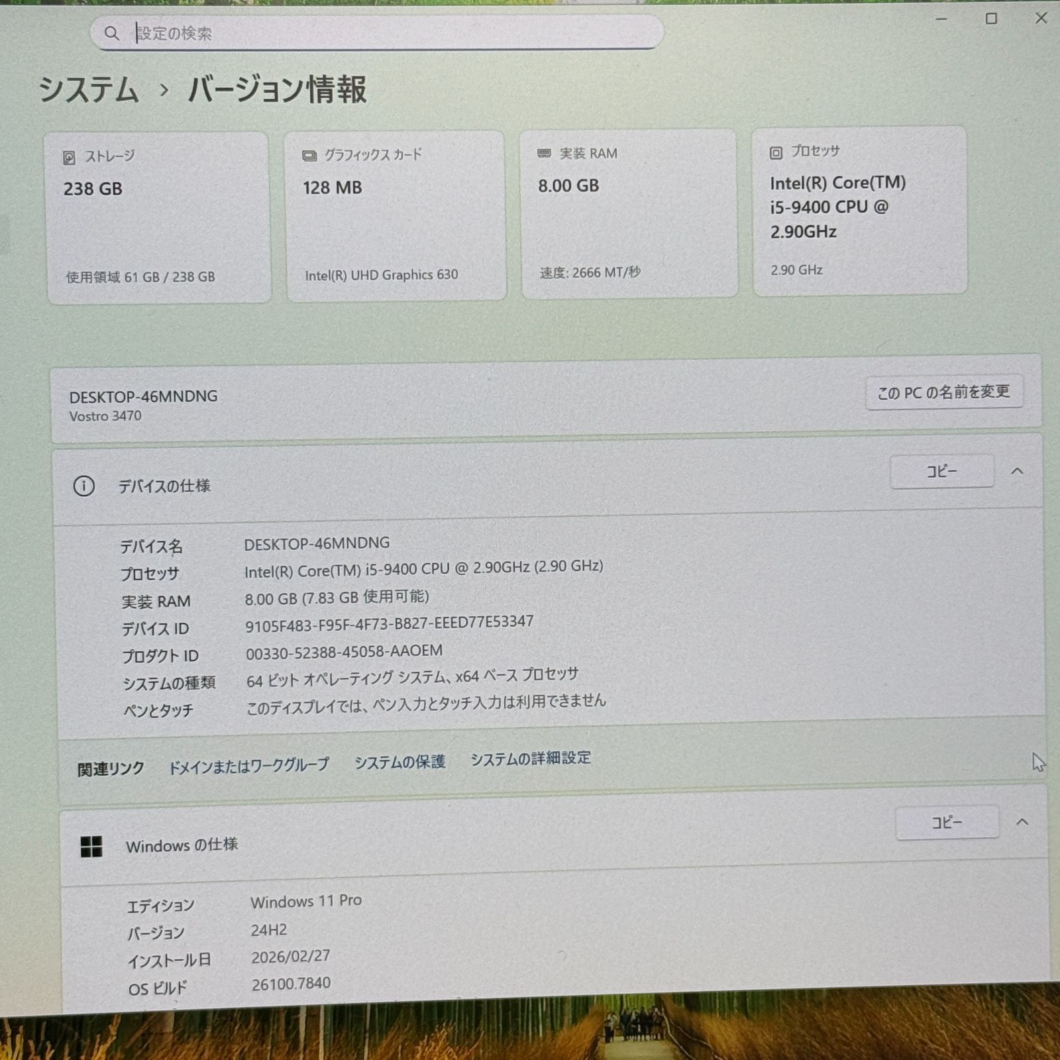The height and width of the screenshot is (1060, 1060).
Task: Click the processor chip icon
Action: point(776,152)
